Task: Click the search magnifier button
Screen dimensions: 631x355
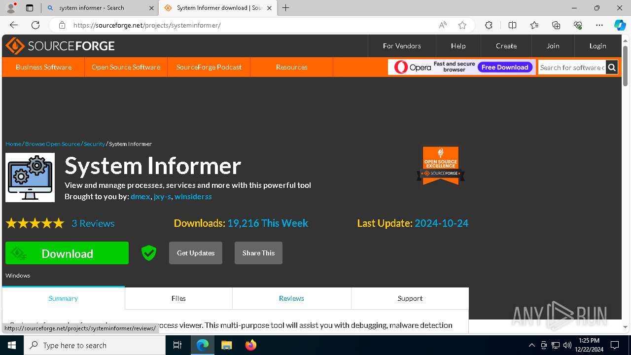Action: tap(612, 68)
